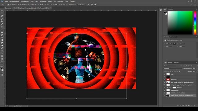Select the Magic Wand tool
Image resolution: width=198 pixels, height=111 pixels.
(2, 19)
